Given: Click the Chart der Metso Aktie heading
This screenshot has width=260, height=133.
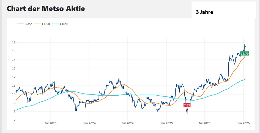Looking at the screenshot, I should 46,9.
